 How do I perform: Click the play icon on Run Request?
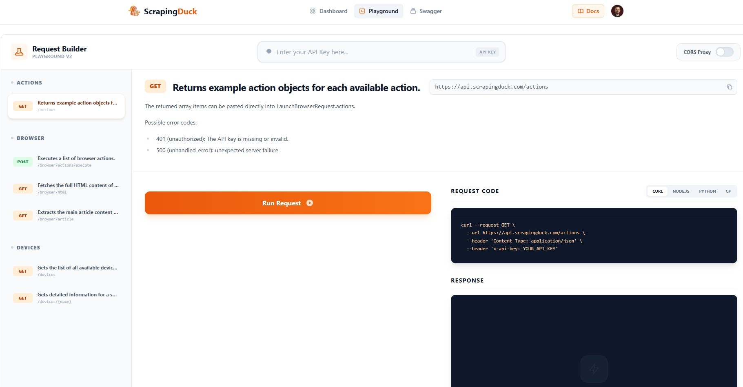[x=310, y=203]
